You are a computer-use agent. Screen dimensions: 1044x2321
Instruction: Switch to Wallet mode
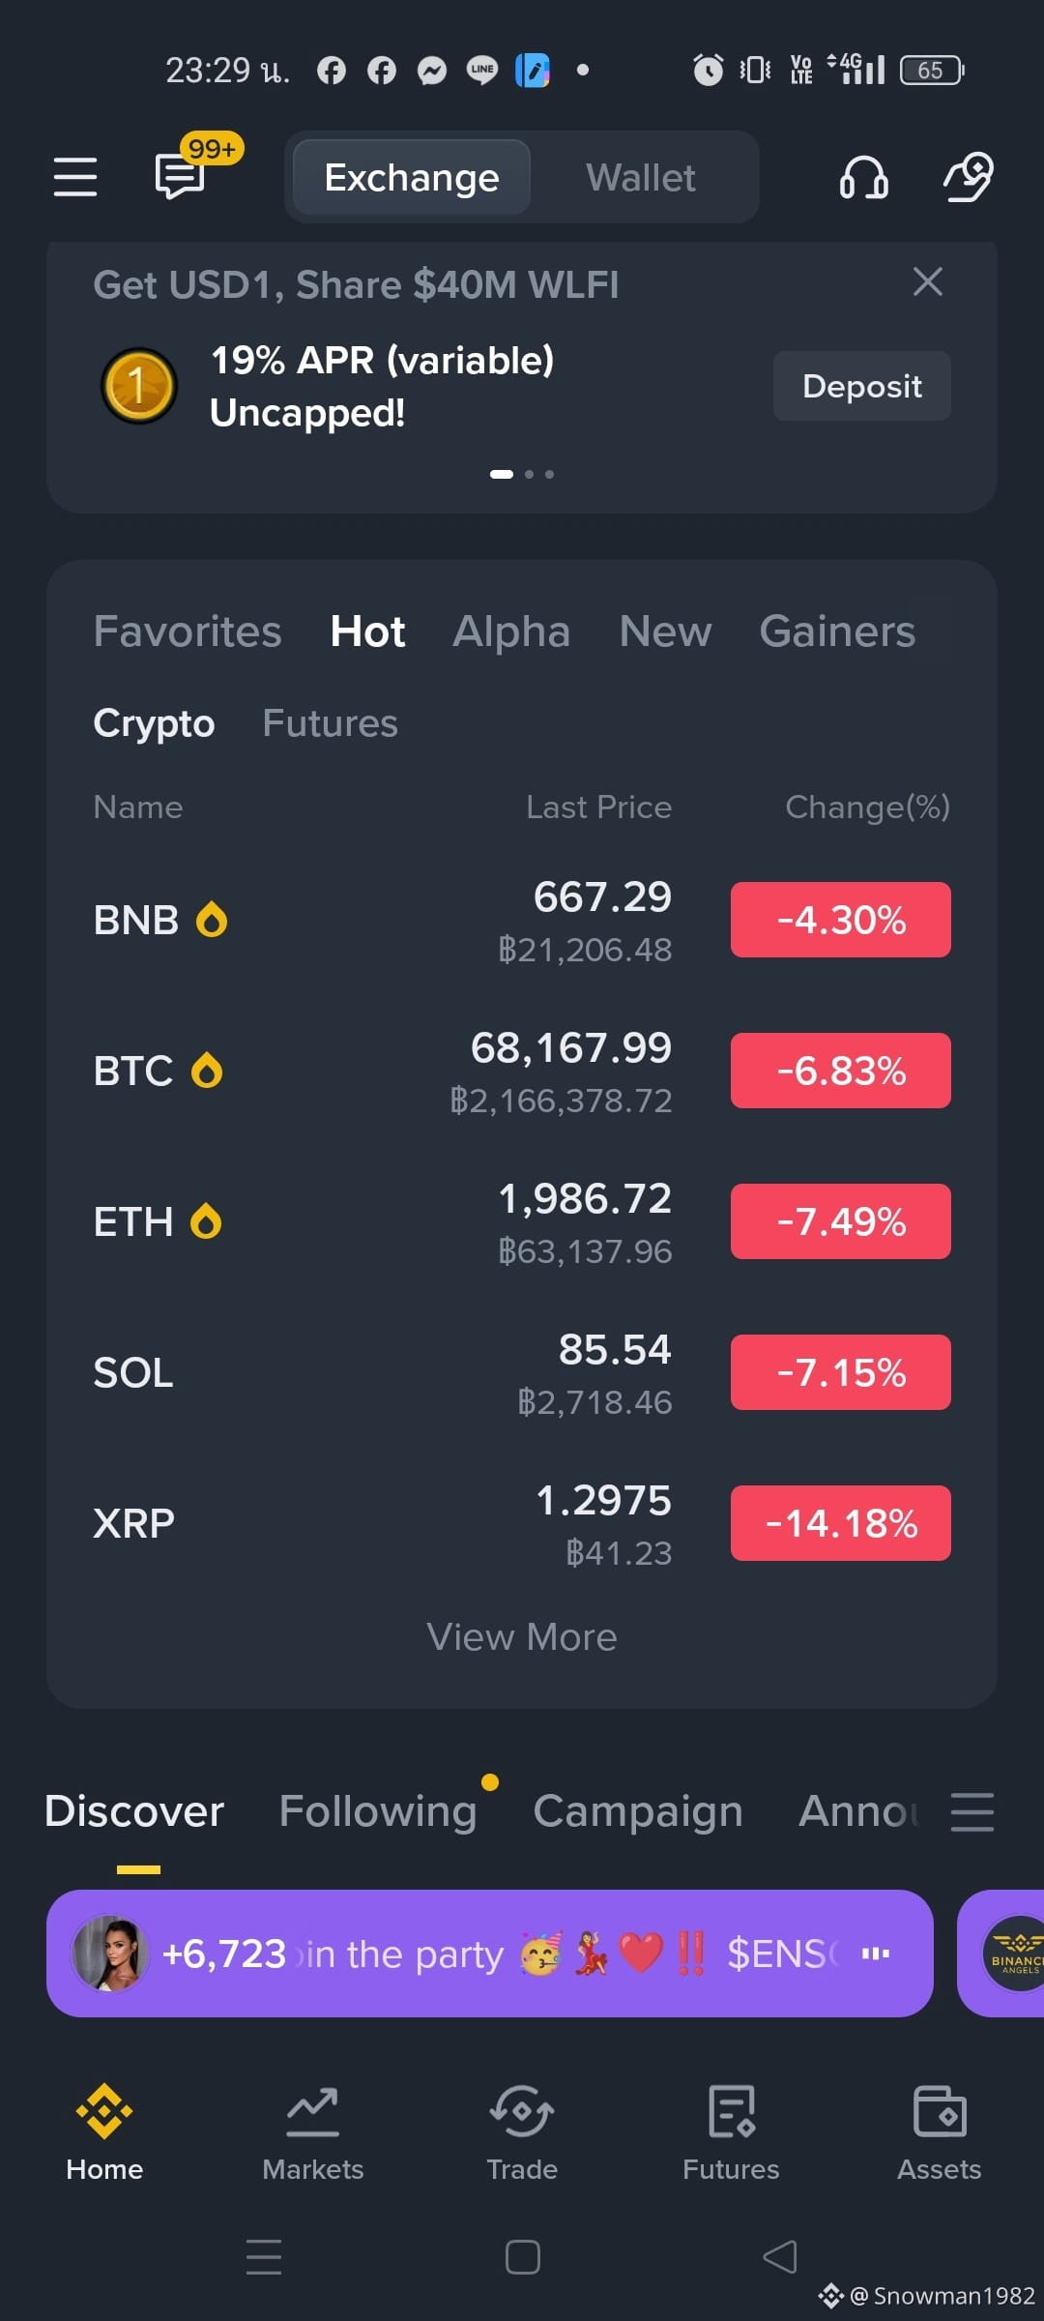coord(641,178)
